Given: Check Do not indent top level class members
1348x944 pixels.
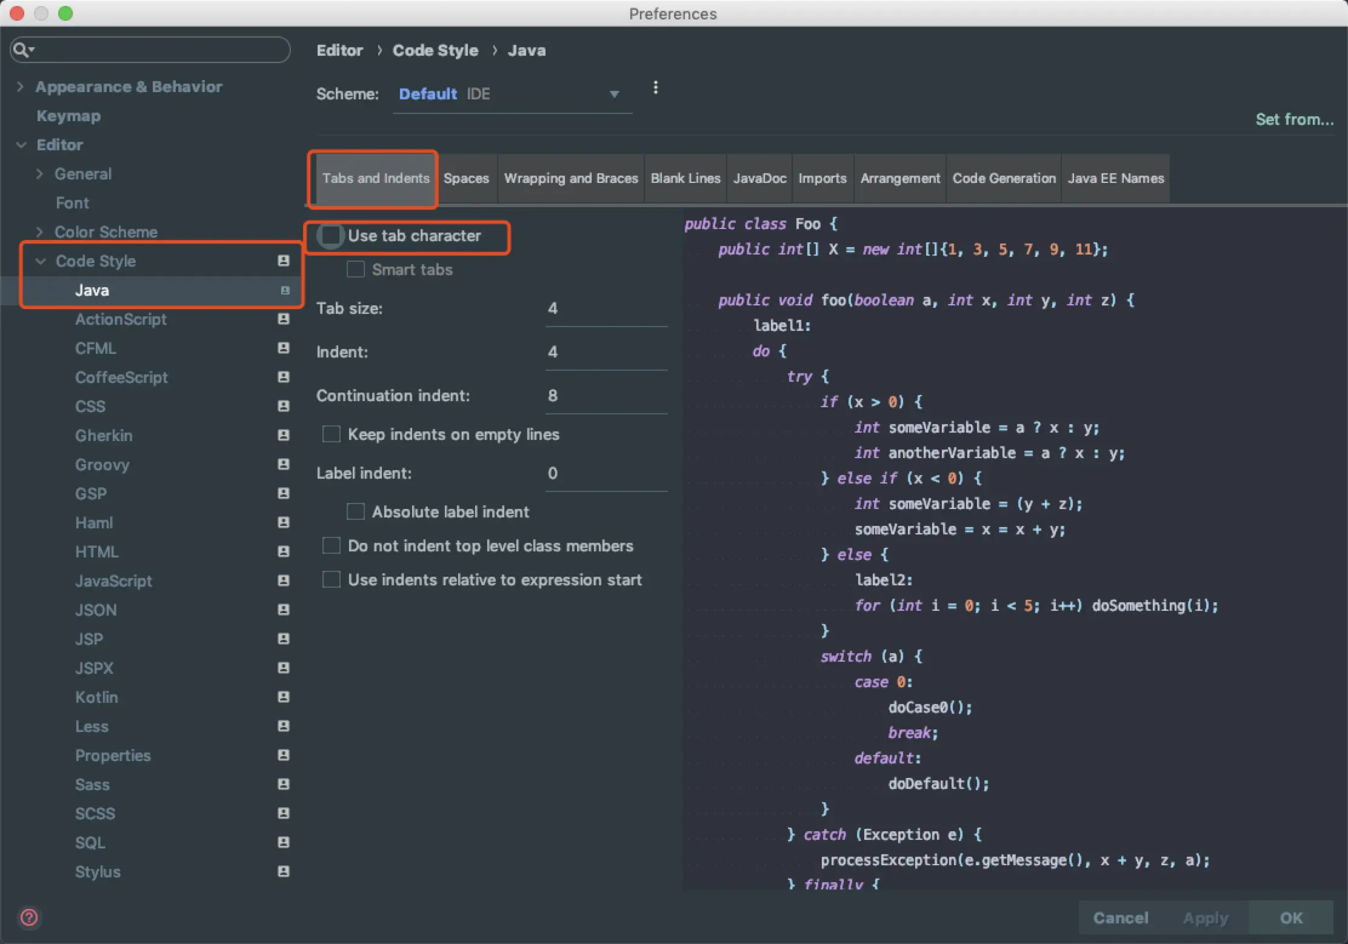Looking at the screenshot, I should 331,545.
